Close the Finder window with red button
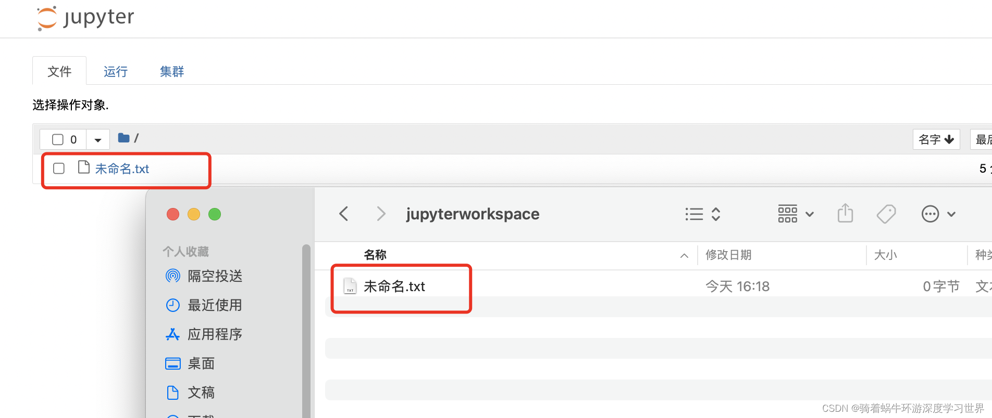The width and height of the screenshot is (992, 418). point(173,214)
